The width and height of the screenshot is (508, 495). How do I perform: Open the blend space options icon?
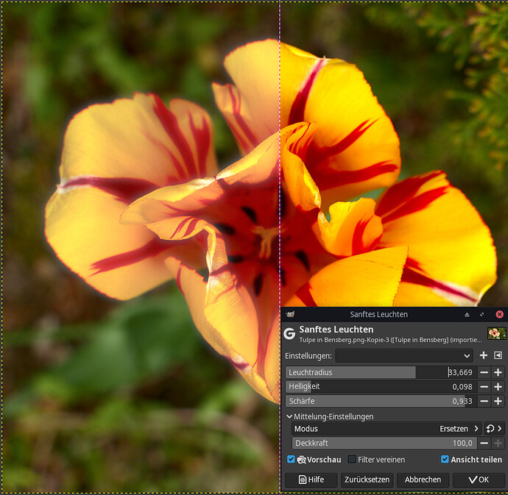[493, 429]
